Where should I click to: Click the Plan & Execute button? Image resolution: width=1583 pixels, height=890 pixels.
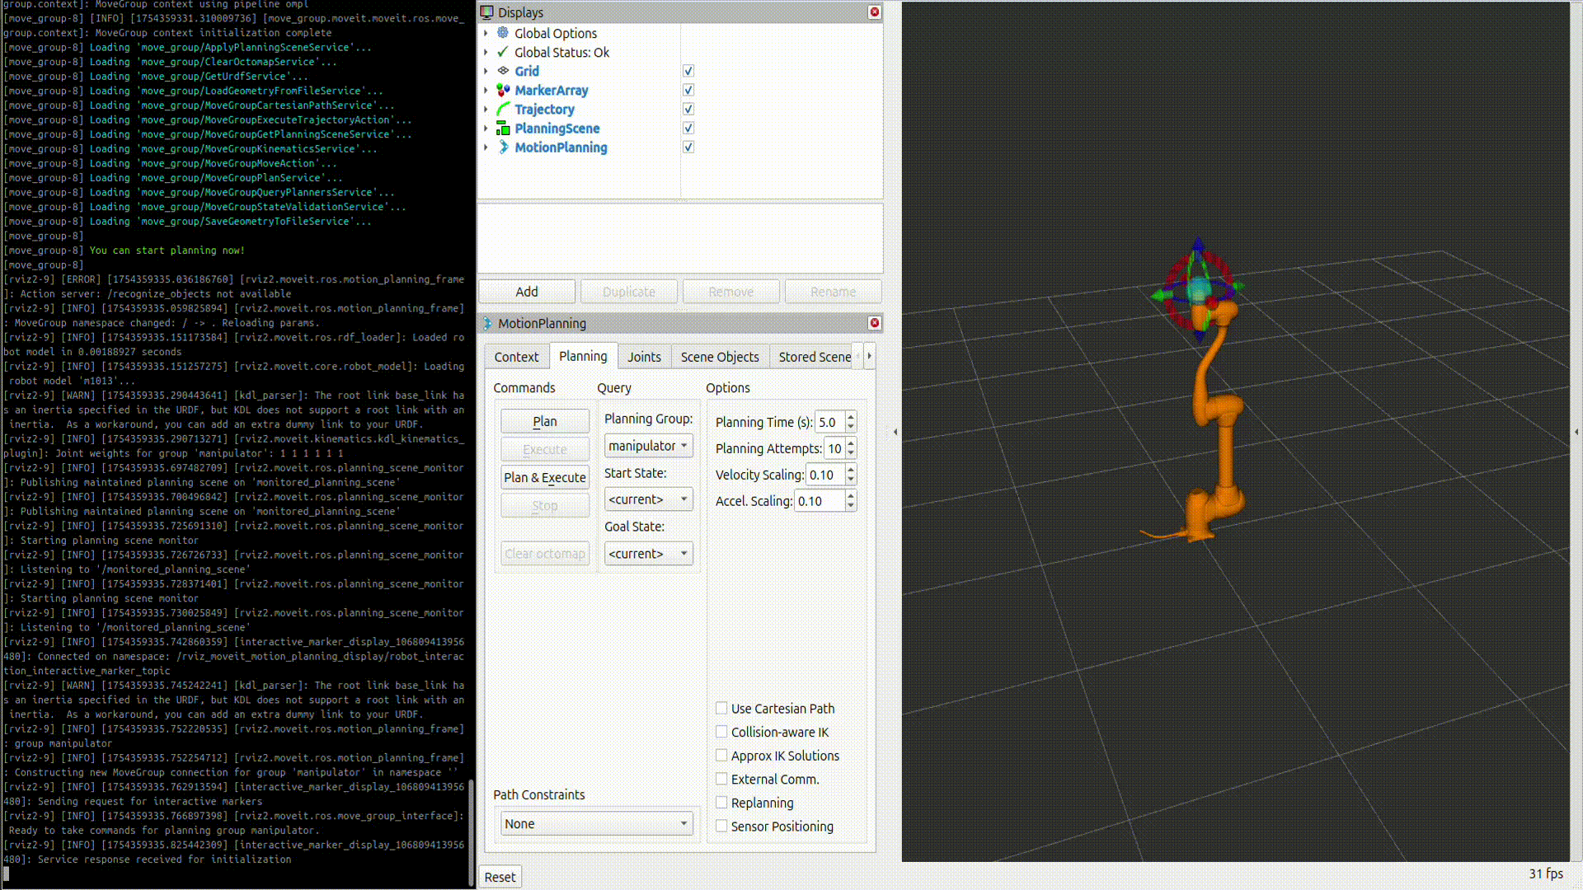[x=545, y=477]
